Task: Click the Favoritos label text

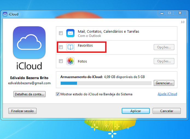Action: click(85, 46)
